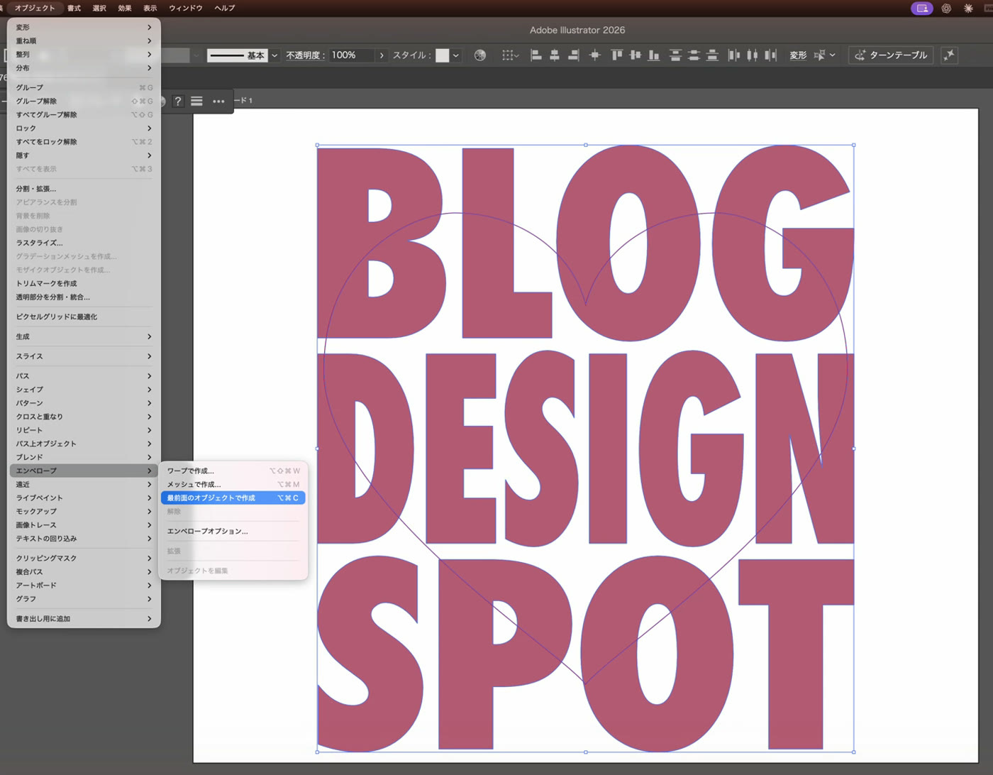Screen dimensions: 993x775
Task: Click the recolor artwork wheel icon
Action: (x=480, y=55)
